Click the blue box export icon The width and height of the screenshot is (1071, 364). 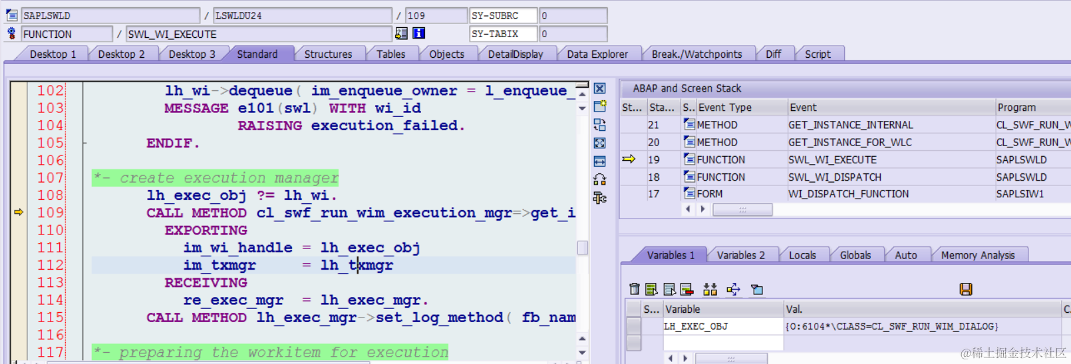pyautogui.click(x=756, y=289)
